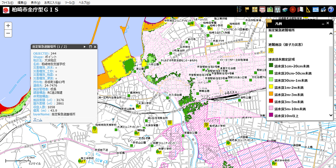Image resolution: width=336 pixels, height=168 pixels.
Task: Click the URL share icon
Action: coord(316,9)
